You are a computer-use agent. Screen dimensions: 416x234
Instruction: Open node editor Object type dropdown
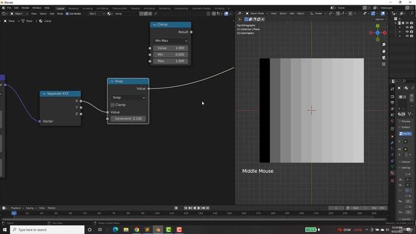[x=19, y=14]
